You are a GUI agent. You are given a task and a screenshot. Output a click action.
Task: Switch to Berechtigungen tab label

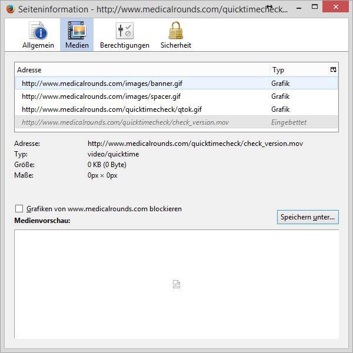point(124,45)
